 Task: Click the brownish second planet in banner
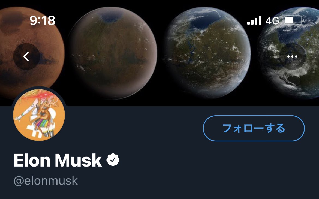point(113,53)
